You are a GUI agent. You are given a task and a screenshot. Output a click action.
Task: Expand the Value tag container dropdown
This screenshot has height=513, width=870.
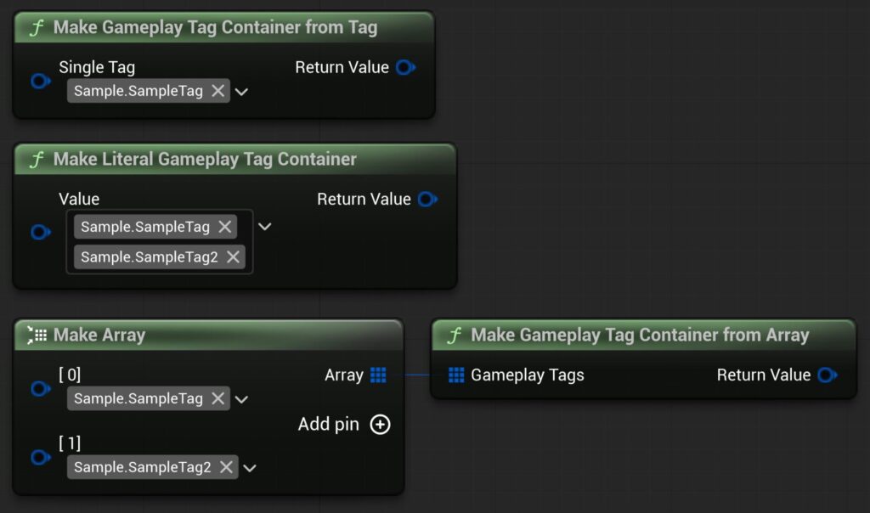[x=265, y=227]
